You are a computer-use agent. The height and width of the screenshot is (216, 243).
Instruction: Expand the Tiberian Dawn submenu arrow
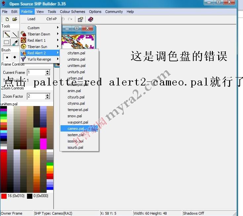58,34
